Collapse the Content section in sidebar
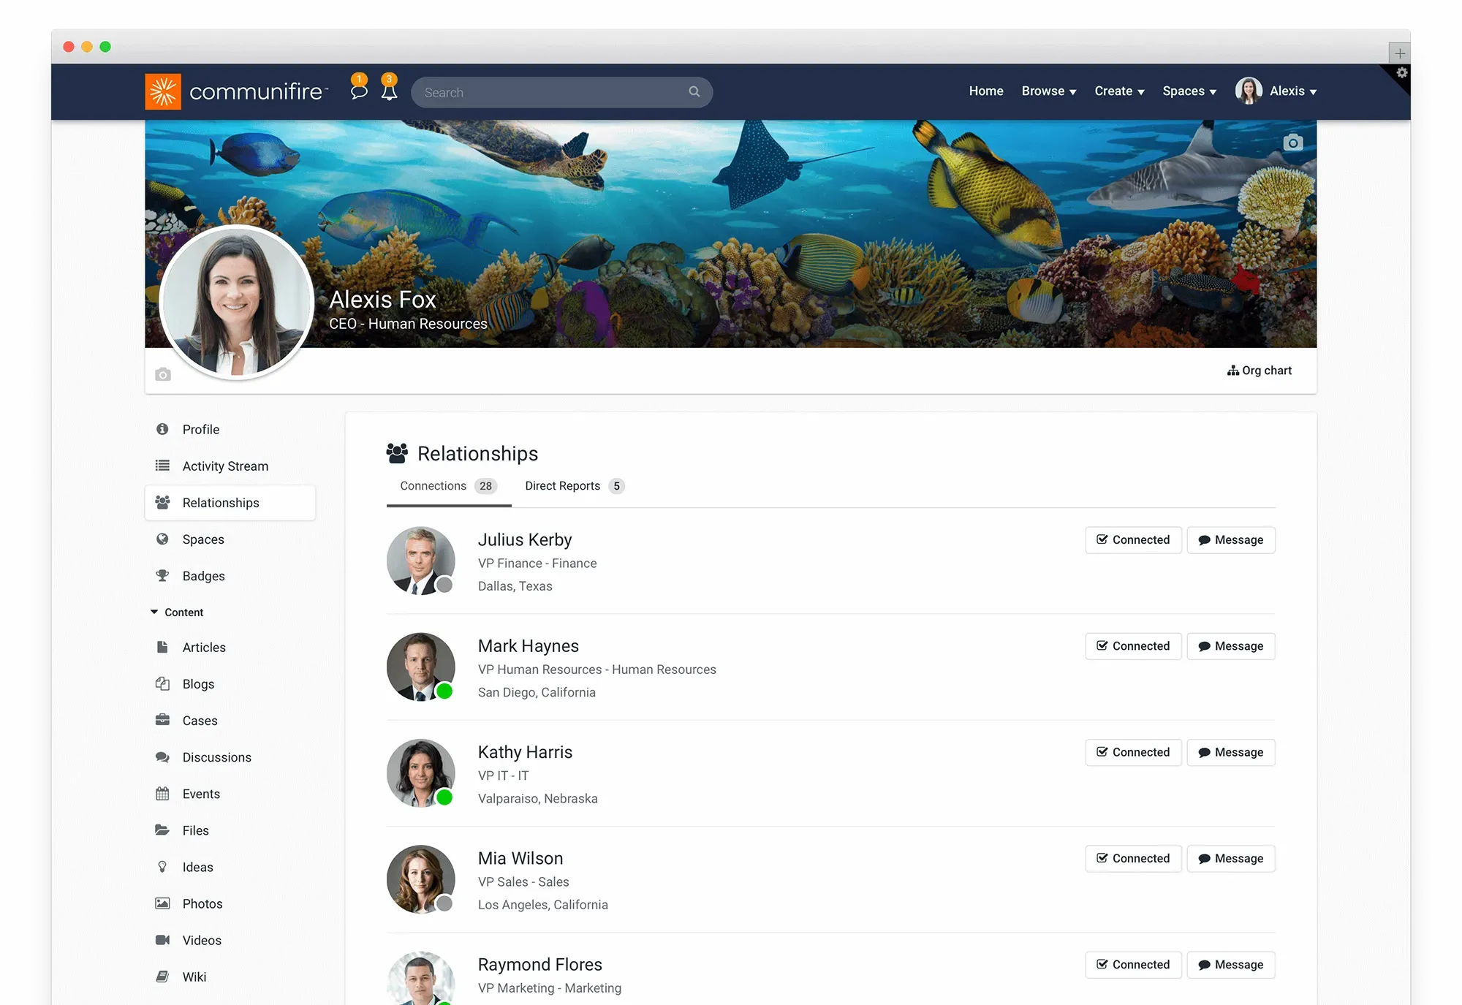Image resolution: width=1462 pixels, height=1005 pixels. [177, 613]
